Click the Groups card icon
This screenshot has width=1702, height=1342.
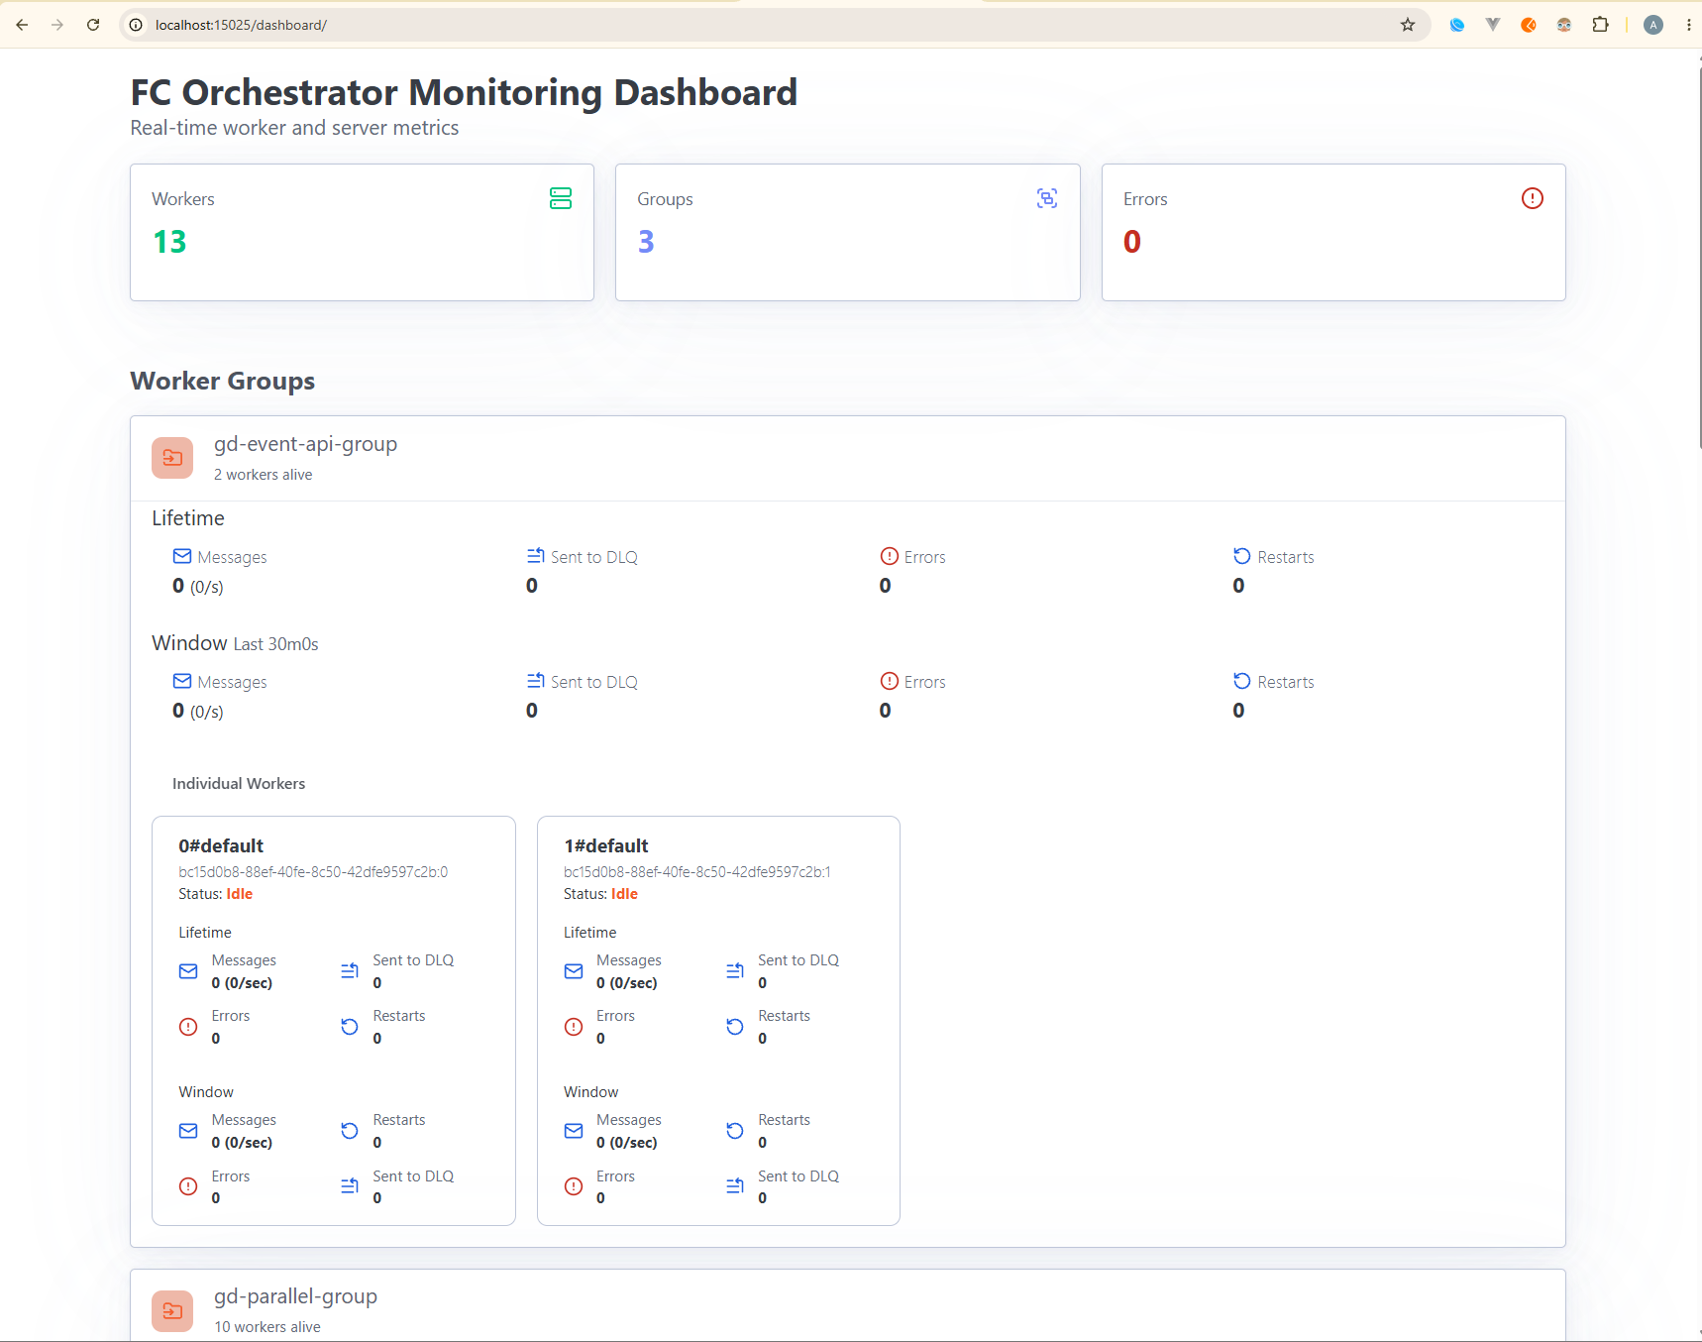(1047, 198)
